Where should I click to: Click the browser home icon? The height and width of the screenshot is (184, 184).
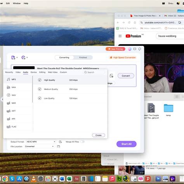135,23
